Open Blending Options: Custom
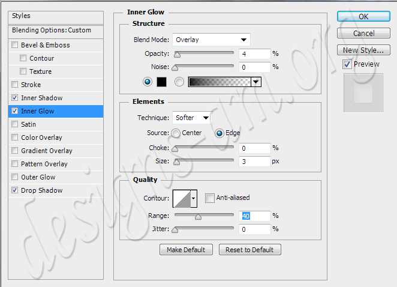Image resolution: width=397 pixels, height=287 pixels. [56, 31]
